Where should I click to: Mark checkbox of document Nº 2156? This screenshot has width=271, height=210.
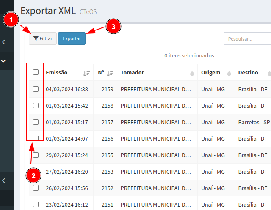click(36, 139)
